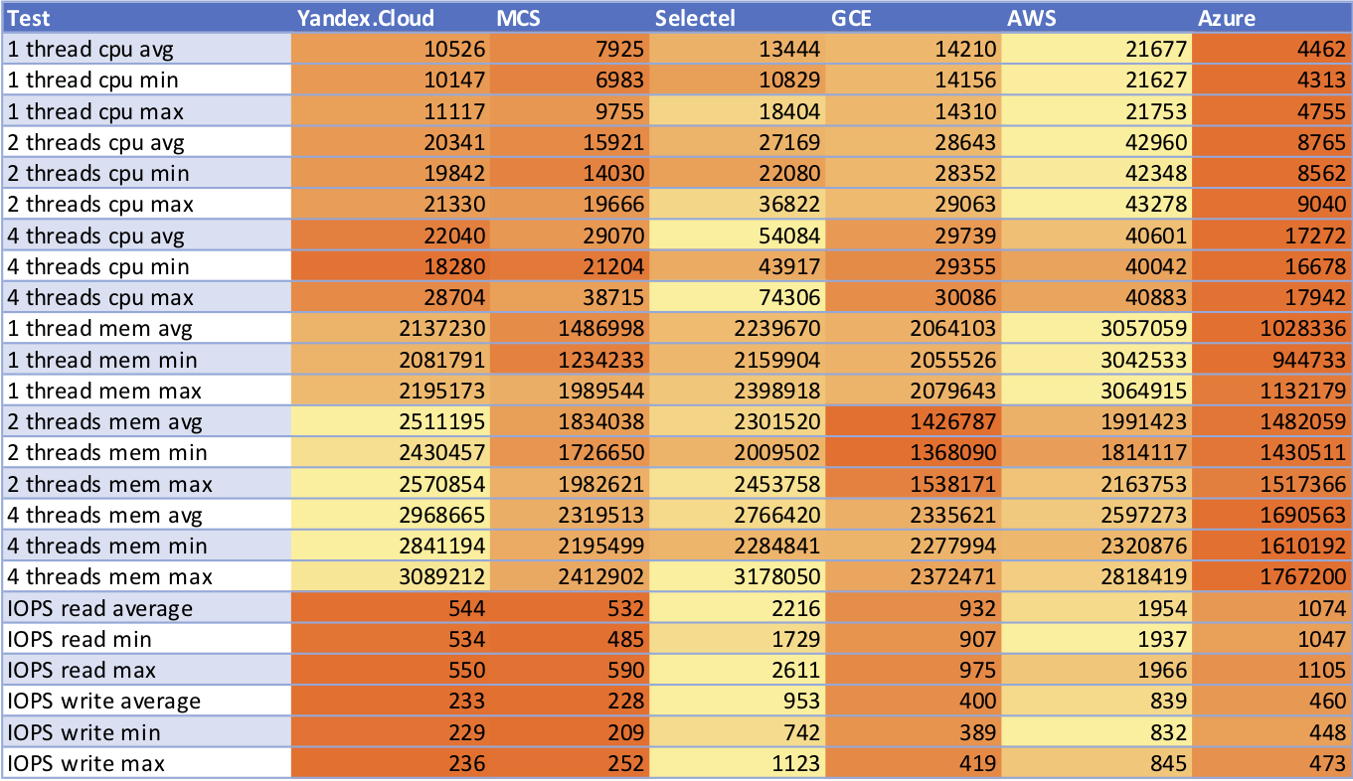Select the '1 thread cpu max' row label

pyautogui.click(x=146, y=110)
